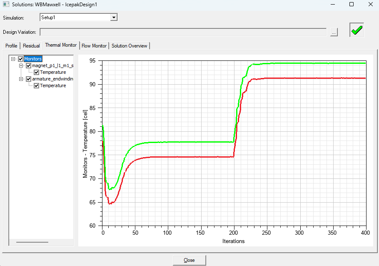Switch to the Profile tab
Screen dimensions: 379x266
11,46
